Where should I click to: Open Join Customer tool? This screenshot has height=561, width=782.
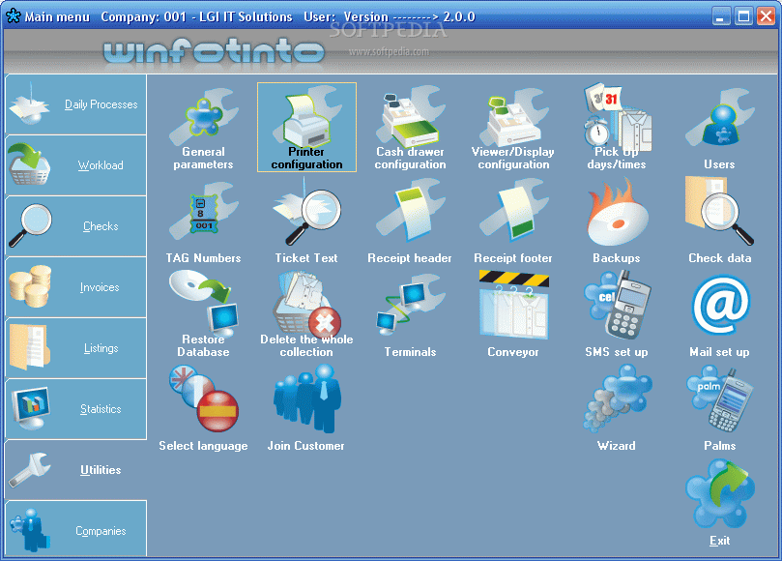tap(306, 409)
